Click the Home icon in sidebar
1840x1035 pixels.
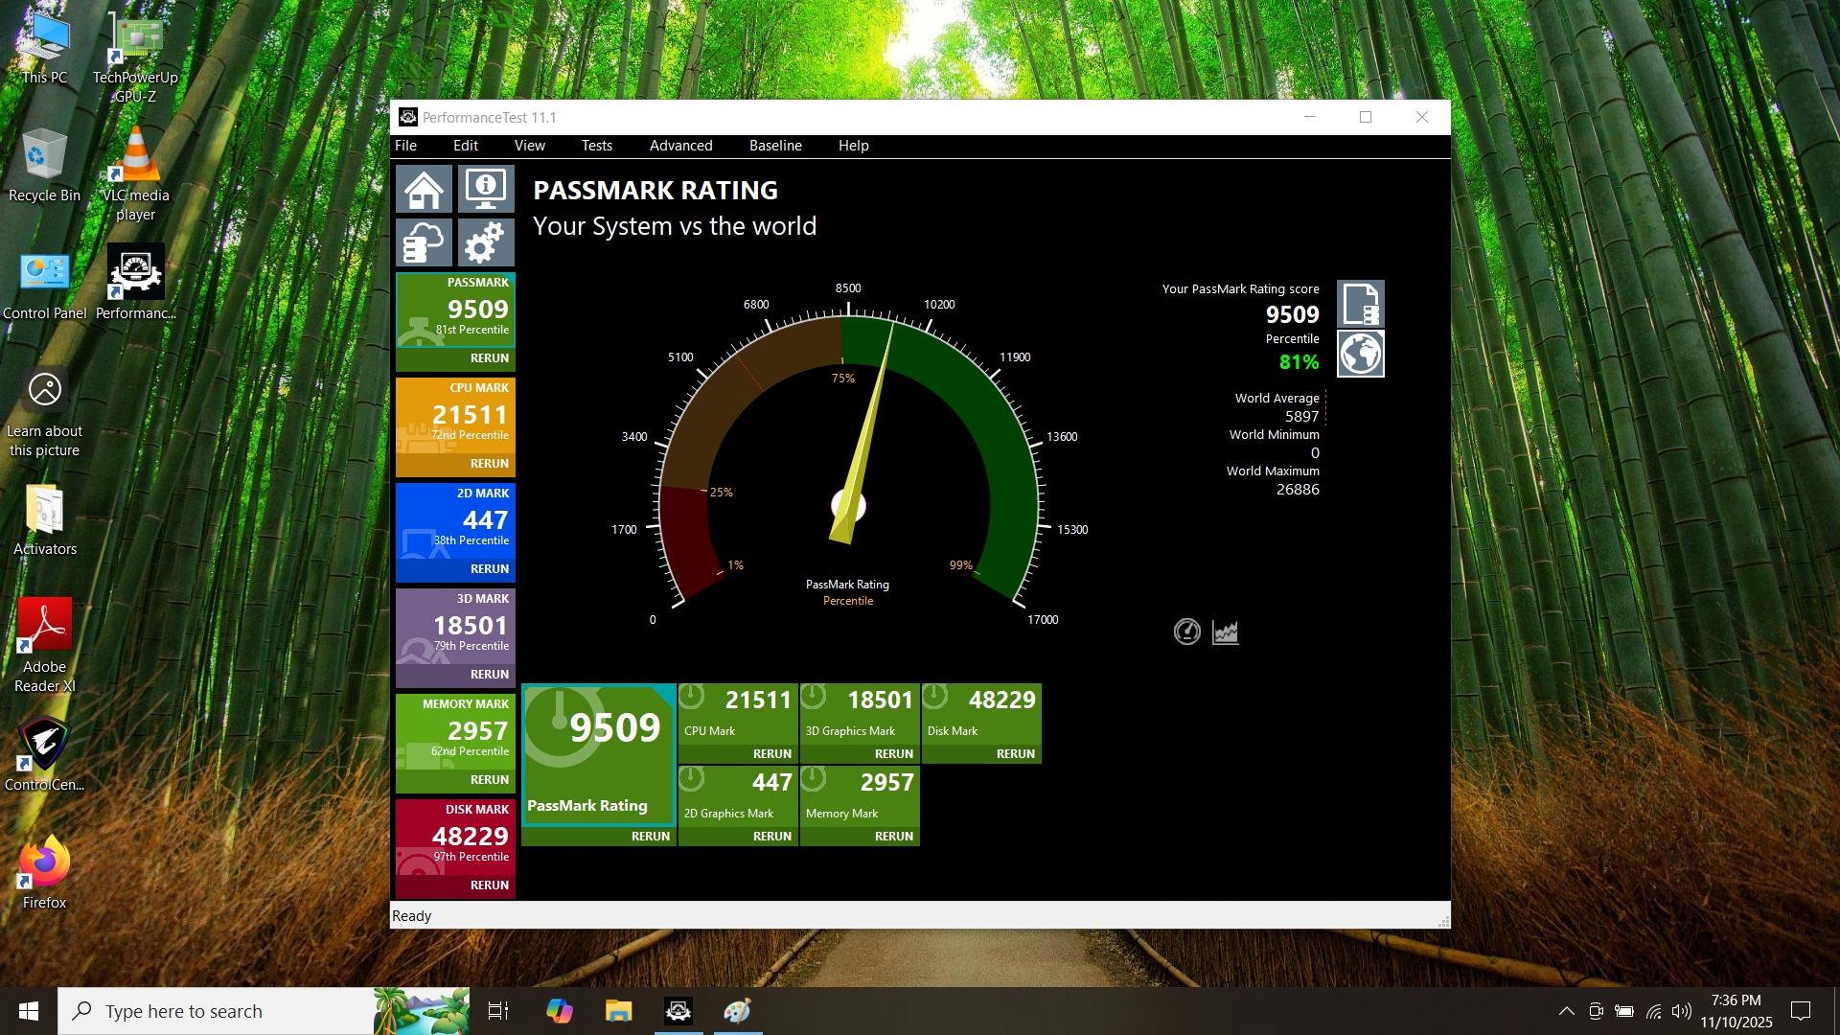[424, 189]
